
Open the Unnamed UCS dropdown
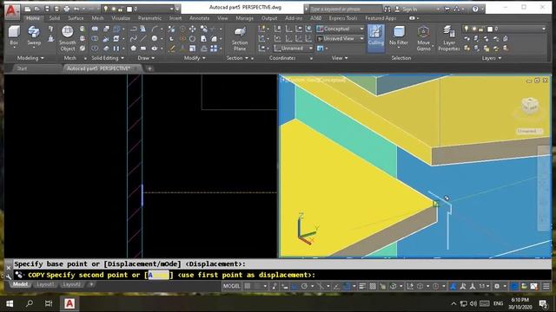(294, 49)
